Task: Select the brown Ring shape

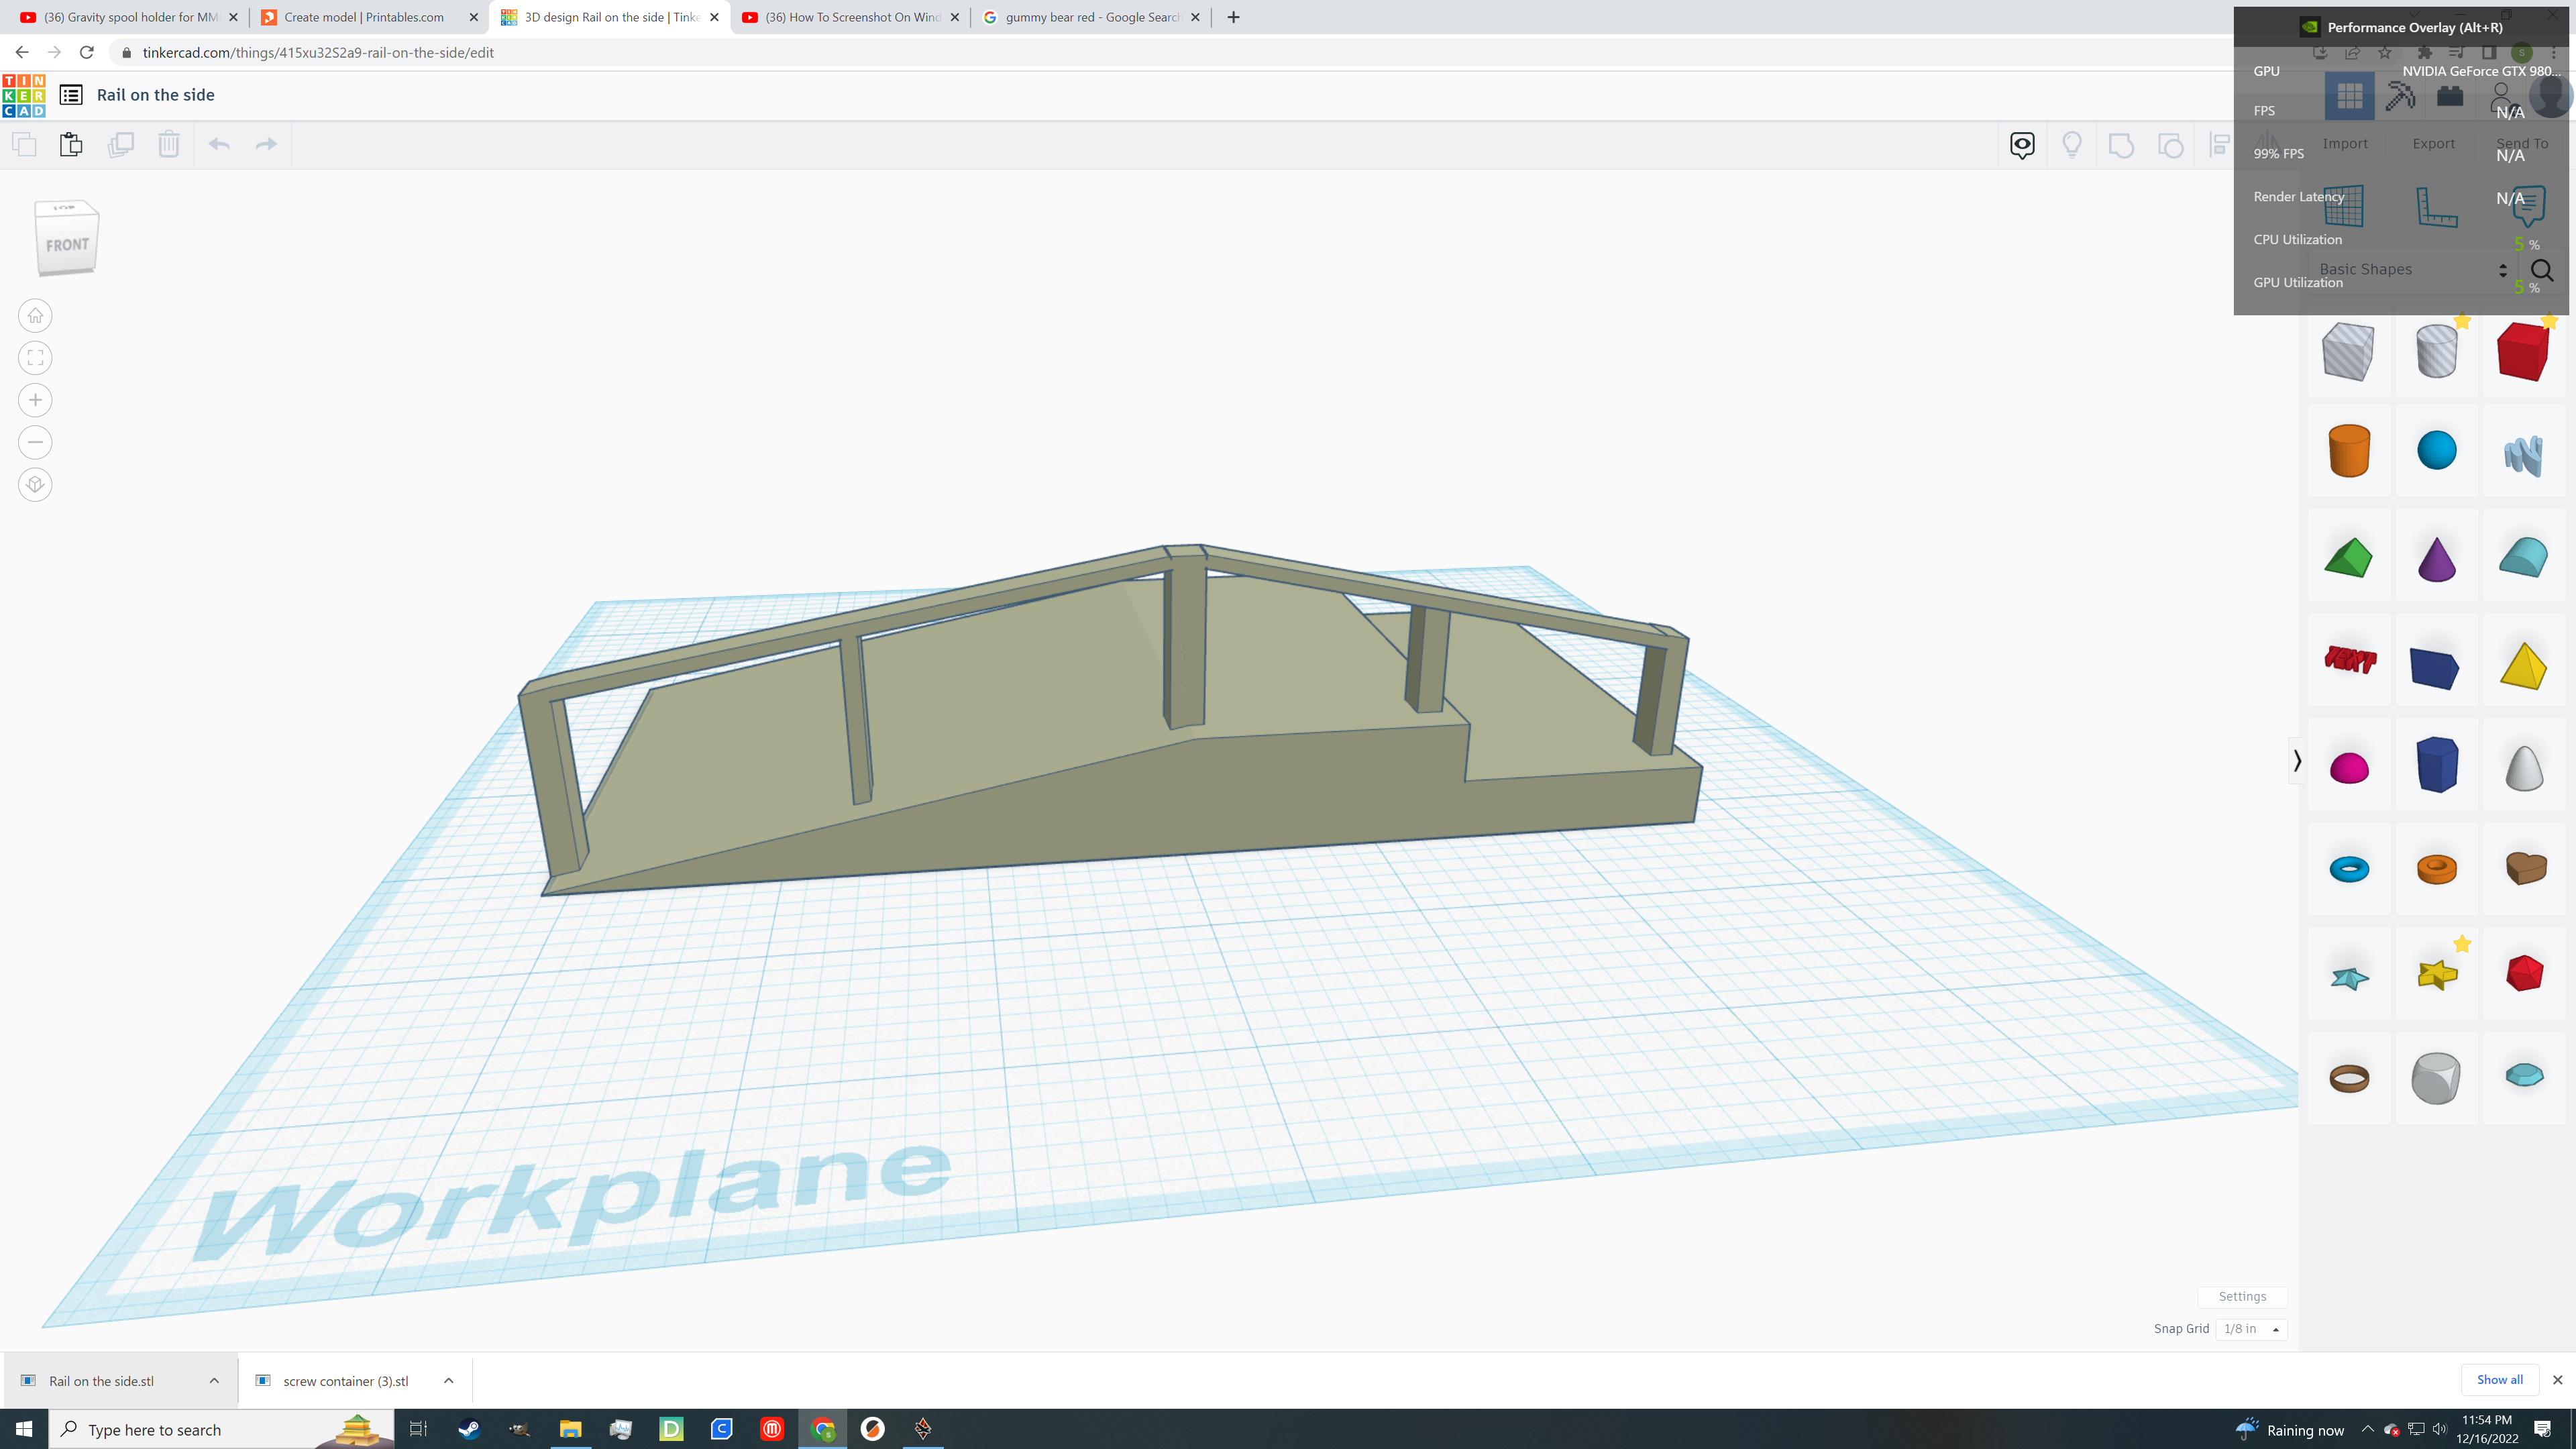Action: pyautogui.click(x=2349, y=1078)
